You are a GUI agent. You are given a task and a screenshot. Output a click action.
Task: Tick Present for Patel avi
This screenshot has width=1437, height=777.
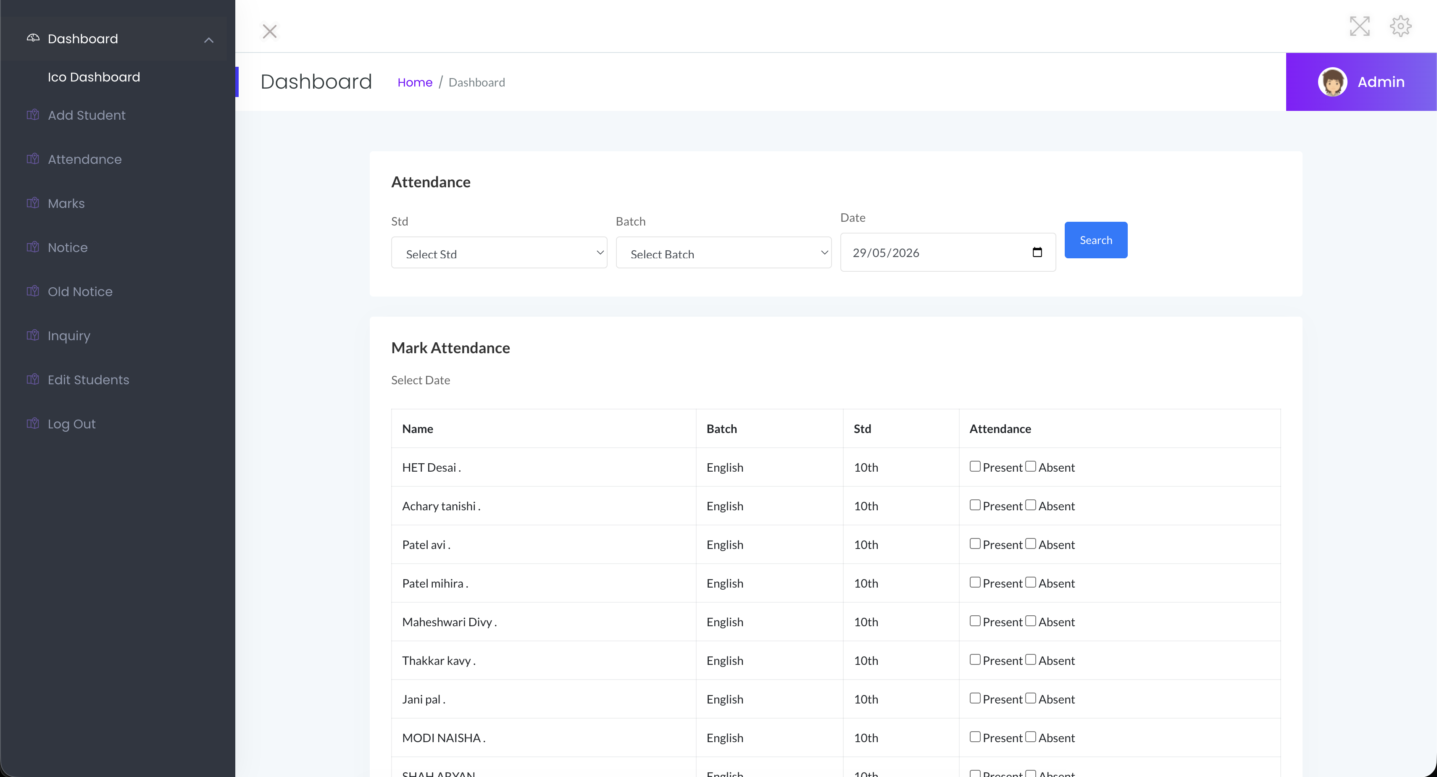click(x=974, y=543)
